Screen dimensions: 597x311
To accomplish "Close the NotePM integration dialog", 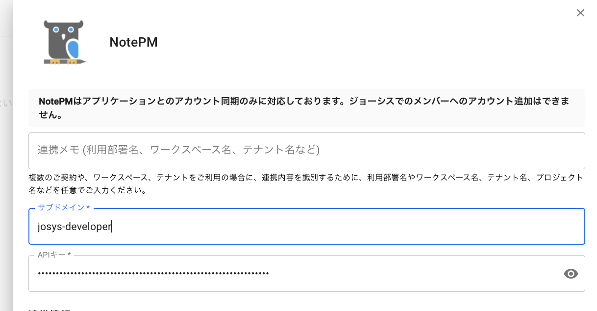I will tap(580, 13).
